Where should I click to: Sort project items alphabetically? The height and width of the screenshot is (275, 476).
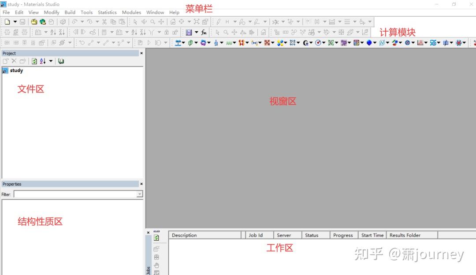click(42, 61)
